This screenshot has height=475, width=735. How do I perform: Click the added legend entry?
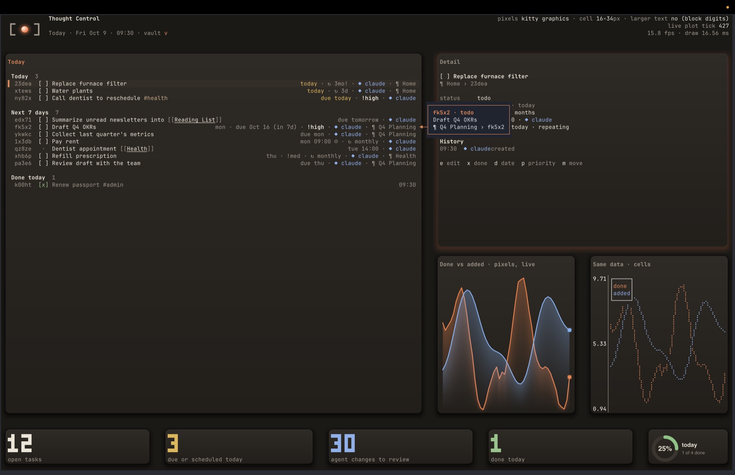(x=621, y=293)
